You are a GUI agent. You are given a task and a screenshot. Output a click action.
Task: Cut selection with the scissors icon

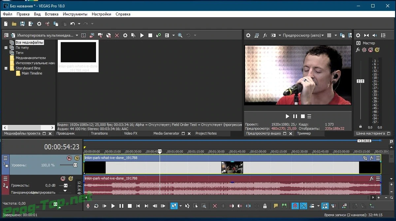[x=48, y=24]
